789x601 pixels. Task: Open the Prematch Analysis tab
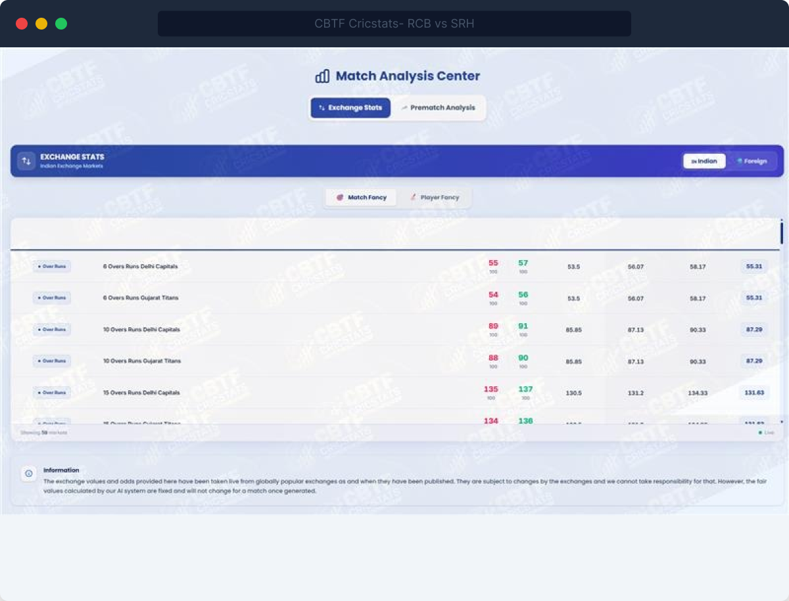[x=438, y=108]
